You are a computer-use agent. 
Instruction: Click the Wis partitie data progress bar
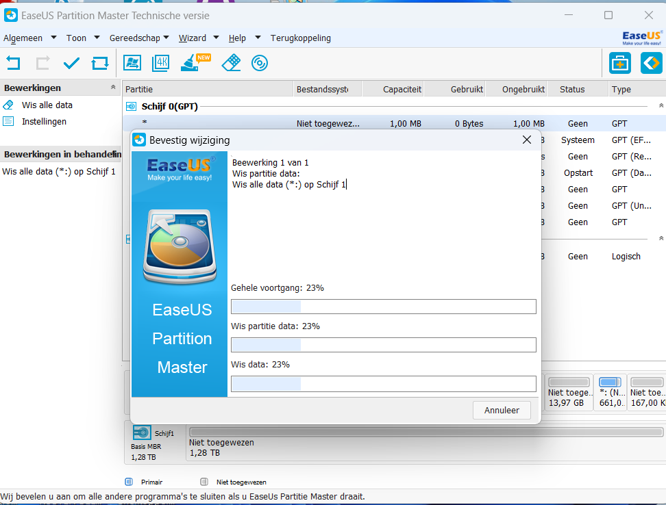pyautogui.click(x=384, y=345)
